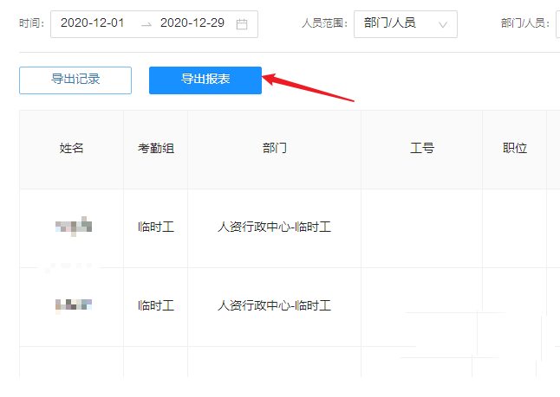Select the 考勤组 column header
The width and height of the screenshot is (560, 397).
click(156, 148)
